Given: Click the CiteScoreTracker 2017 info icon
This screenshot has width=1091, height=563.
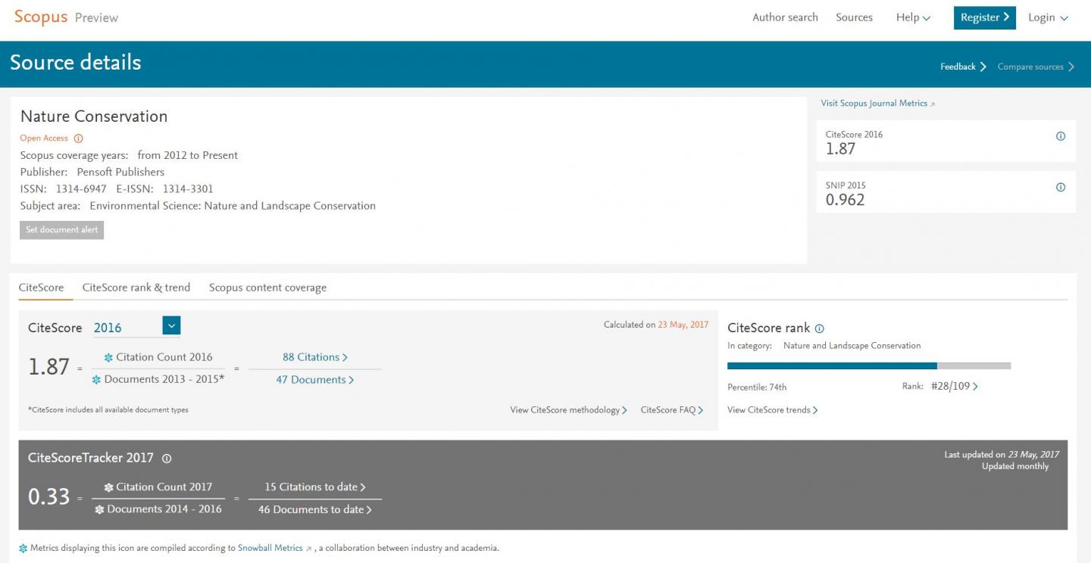Looking at the screenshot, I should pyautogui.click(x=167, y=459).
